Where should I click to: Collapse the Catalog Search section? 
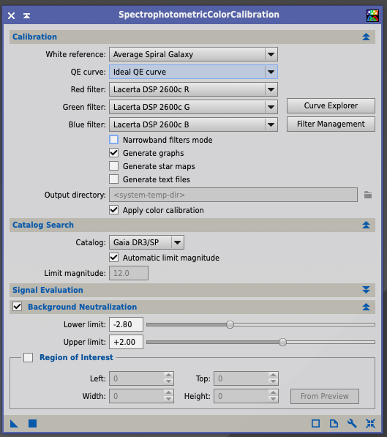(x=366, y=225)
